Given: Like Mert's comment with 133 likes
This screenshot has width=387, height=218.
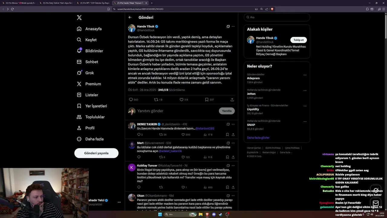Looking at the screenshot, I should coord(185,157).
